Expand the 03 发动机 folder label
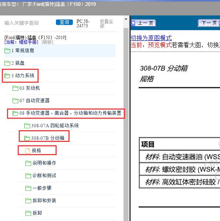220x221 pixels. (x=30, y=88)
